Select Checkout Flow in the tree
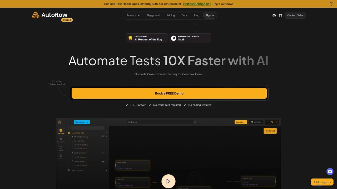 pyautogui.click(x=81, y=149)
